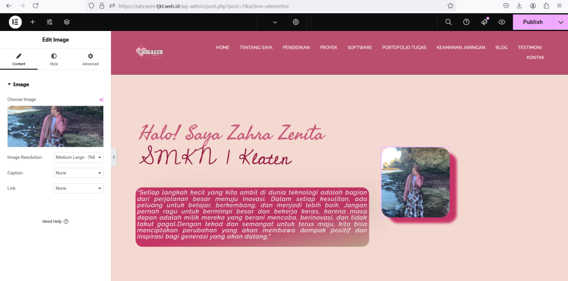Click the AI sparkle icon beside Choose Image
The image size is (568, 281).
tap(102, 100)
